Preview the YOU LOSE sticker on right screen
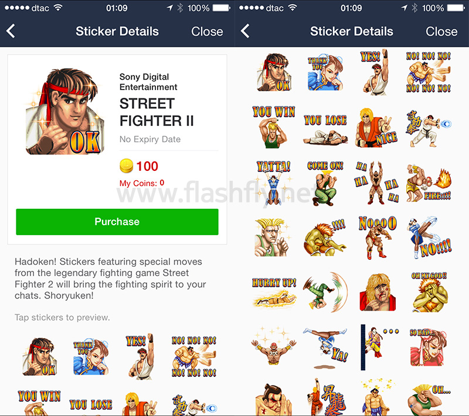Screen dimensions: 469x416 point(325,129)
